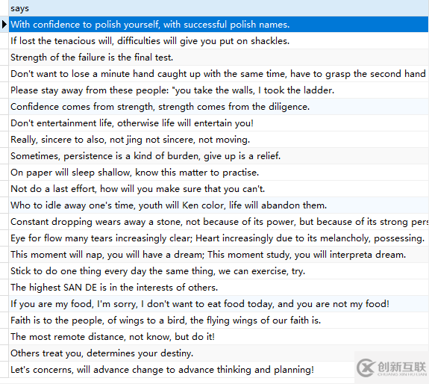Select the row 'Constant dropping wears away a stone'
The height and width of the screenshot is (384, 429).
[219, 222]
